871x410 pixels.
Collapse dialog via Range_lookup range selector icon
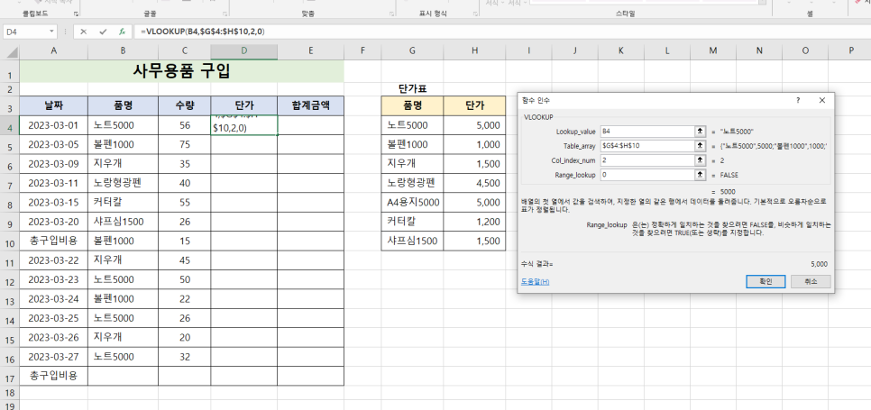click(700, 175)
